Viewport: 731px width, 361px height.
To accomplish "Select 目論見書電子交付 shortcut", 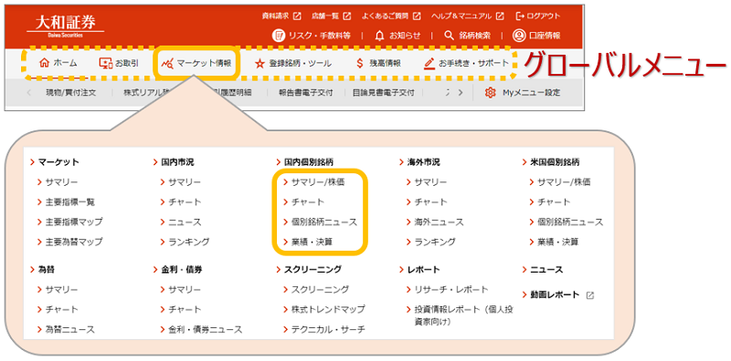I will (x=383, y=93).
